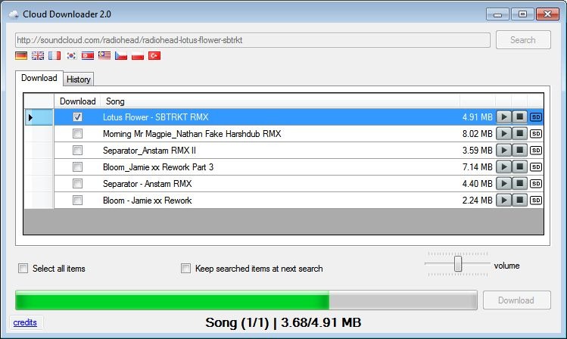567x339 pixels.
Task: Click the 4.40 MB size cell
Action: pyautogui.click(x=478, y=184)
